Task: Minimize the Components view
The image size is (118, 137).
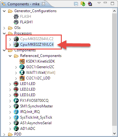Action: [105, 2]
